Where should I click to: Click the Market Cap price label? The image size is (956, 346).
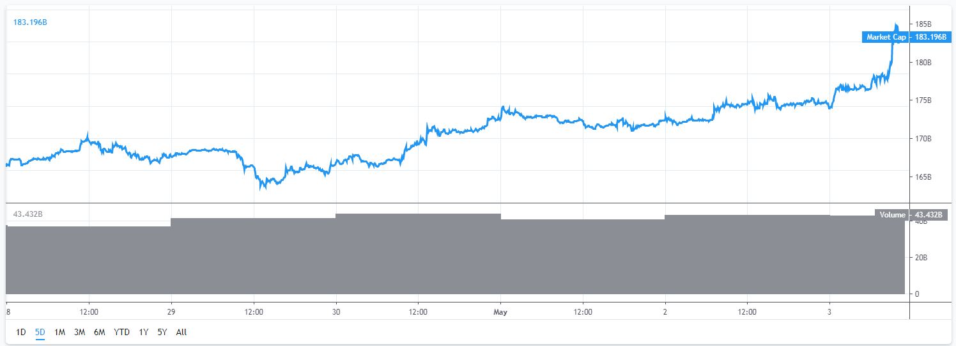click(886, 37)
